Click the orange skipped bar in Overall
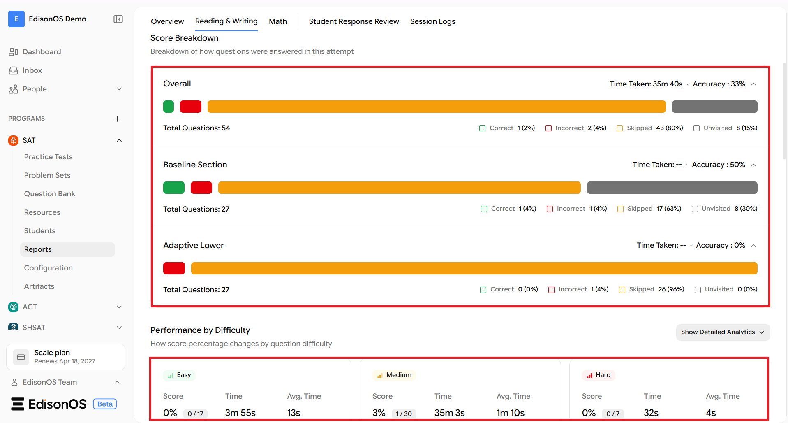Viewport: 788px width, 423px height. click(x=437, y=107)
